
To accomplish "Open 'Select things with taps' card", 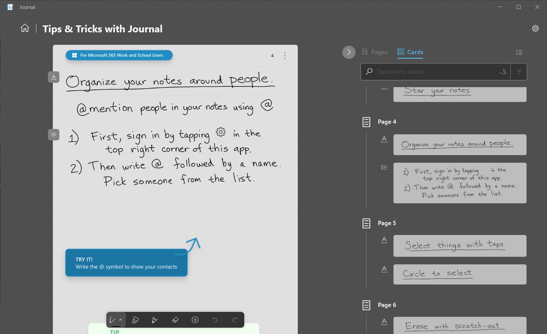I will [460, 246].
